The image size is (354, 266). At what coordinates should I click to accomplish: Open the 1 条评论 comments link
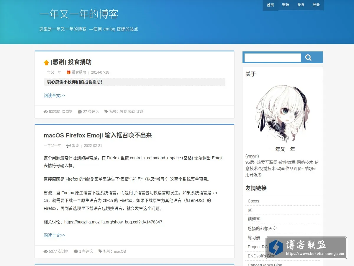pyautogui.click(x=86, y=252)
